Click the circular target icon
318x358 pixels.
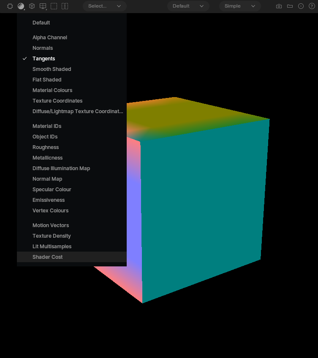pyautogui.click(x=301, y=6)
